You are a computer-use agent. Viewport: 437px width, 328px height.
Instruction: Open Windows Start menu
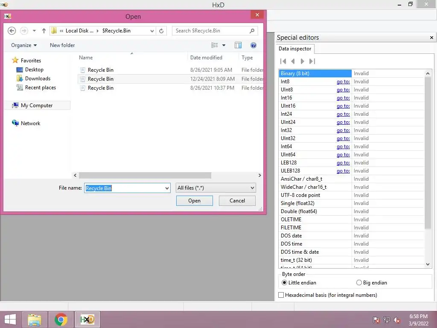[x=10, y=319]
